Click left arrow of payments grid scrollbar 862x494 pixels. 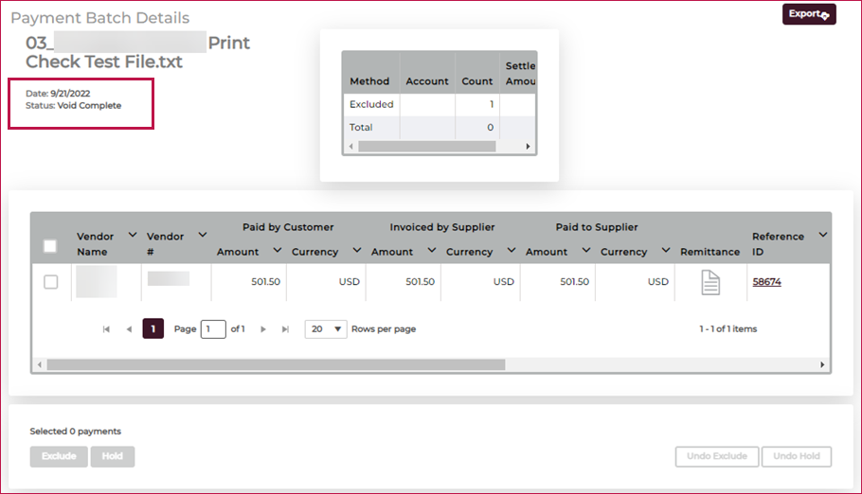coord(39,365)
